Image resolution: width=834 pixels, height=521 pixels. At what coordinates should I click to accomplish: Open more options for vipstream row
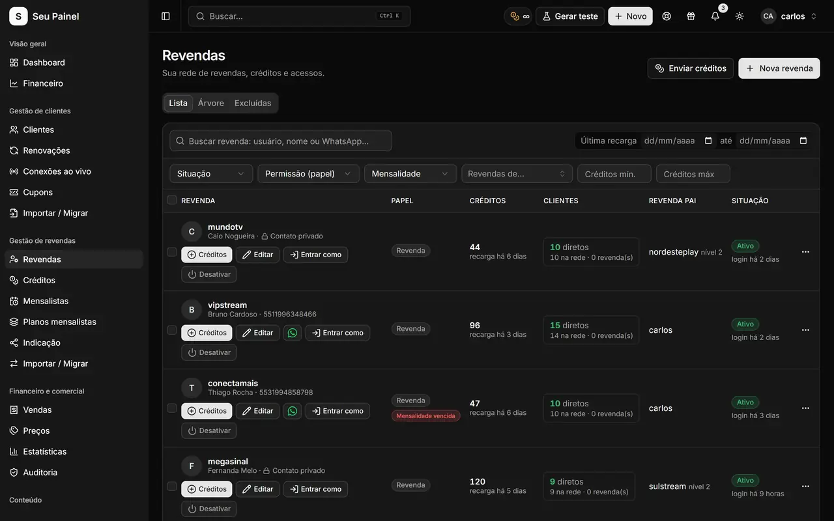pos(805,330)
